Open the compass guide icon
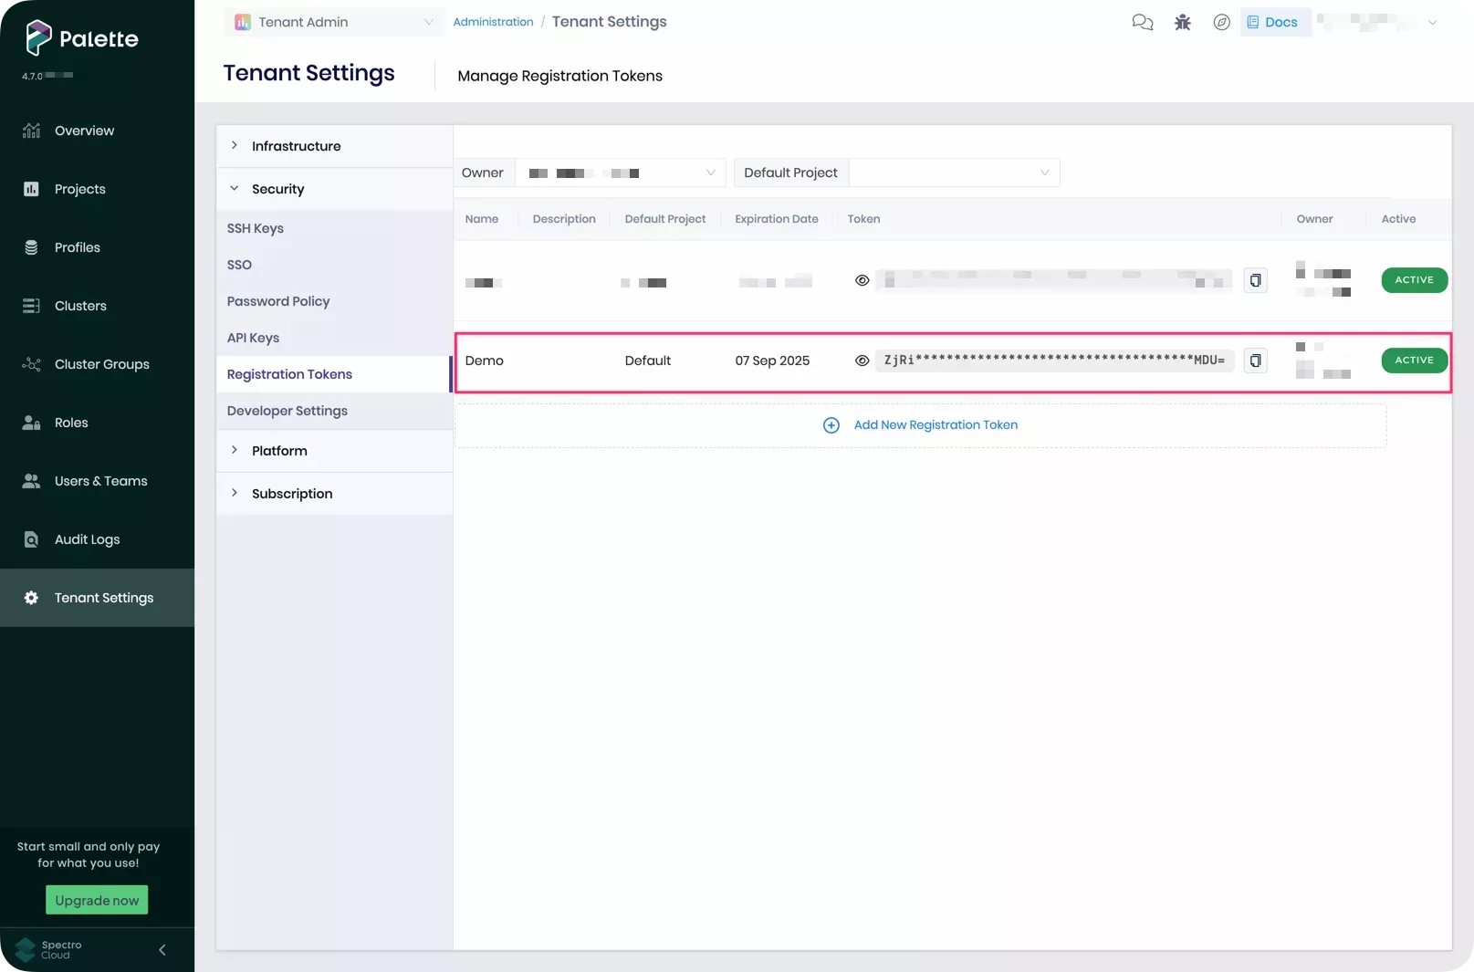The height and width of the screenshot is (972, 1474). pos(1221,22)
